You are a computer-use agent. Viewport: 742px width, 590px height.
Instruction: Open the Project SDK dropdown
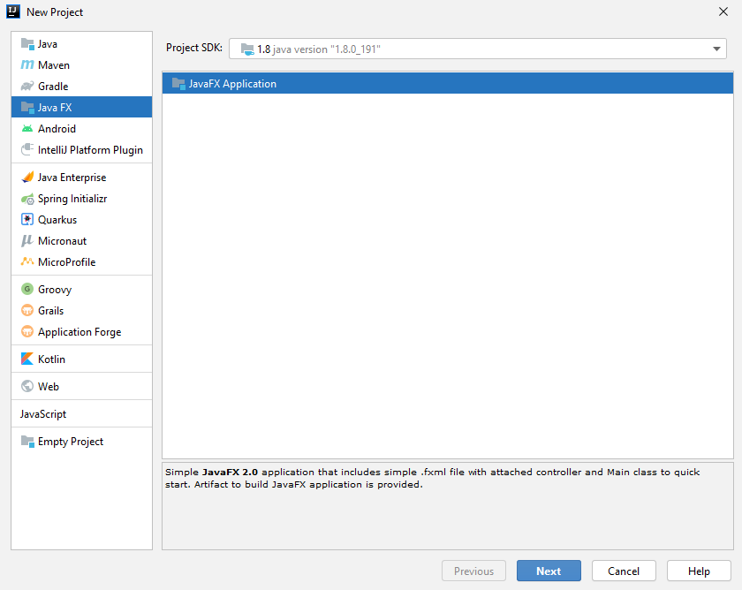pos(477,49)
